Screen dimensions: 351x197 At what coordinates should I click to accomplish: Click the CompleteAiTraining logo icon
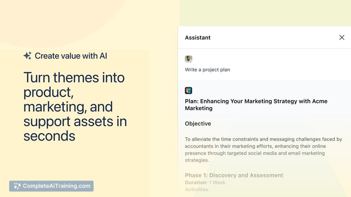pyautogui.click(x=17, y=186)
